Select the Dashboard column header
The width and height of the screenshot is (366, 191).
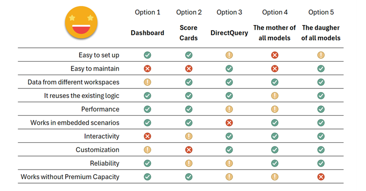pyautogui.click(x=148, y=33)
